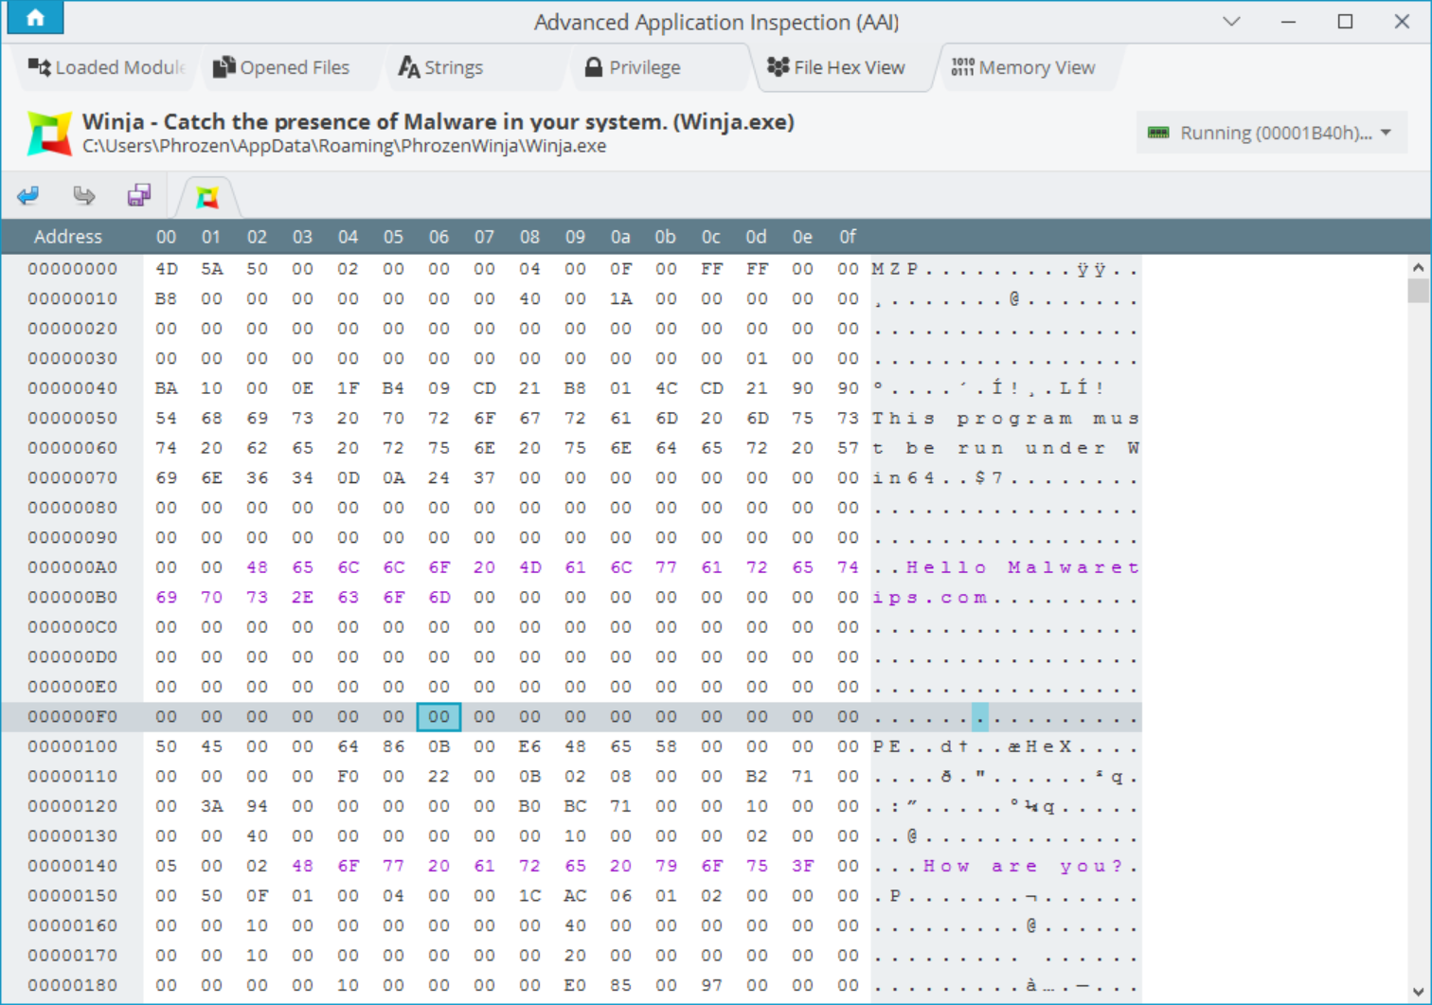Image resolution: width=1432 pixels, height=1005 pixels.
Task: Click the save floppy disks toolbar icon
Action: coord(139,195)
